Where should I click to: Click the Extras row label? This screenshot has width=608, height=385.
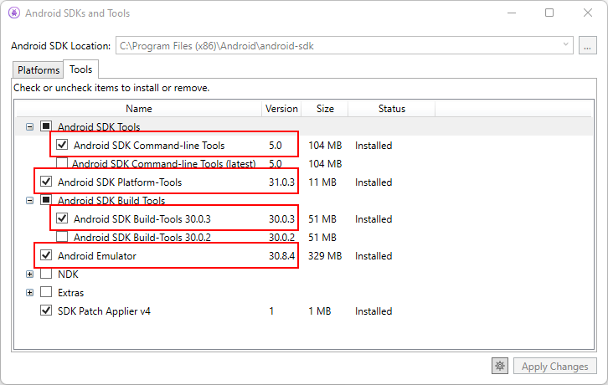point(70,293)
